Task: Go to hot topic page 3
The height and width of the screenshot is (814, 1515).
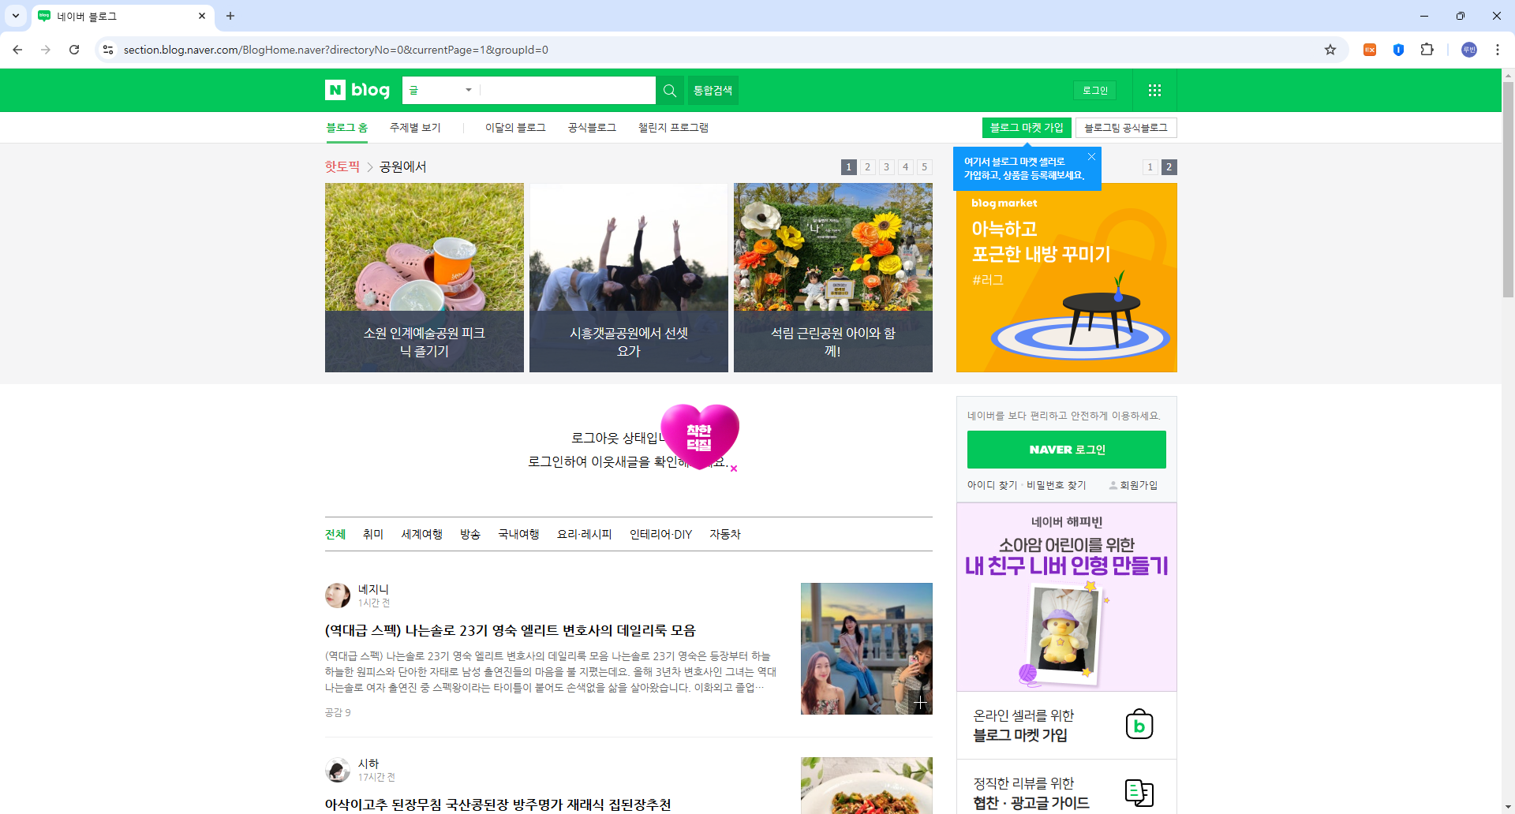Action: tap(887, 167)
